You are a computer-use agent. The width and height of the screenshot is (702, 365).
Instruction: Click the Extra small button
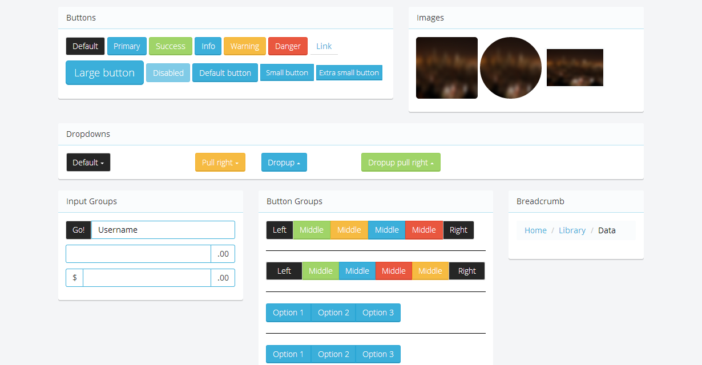pos(349,72)
